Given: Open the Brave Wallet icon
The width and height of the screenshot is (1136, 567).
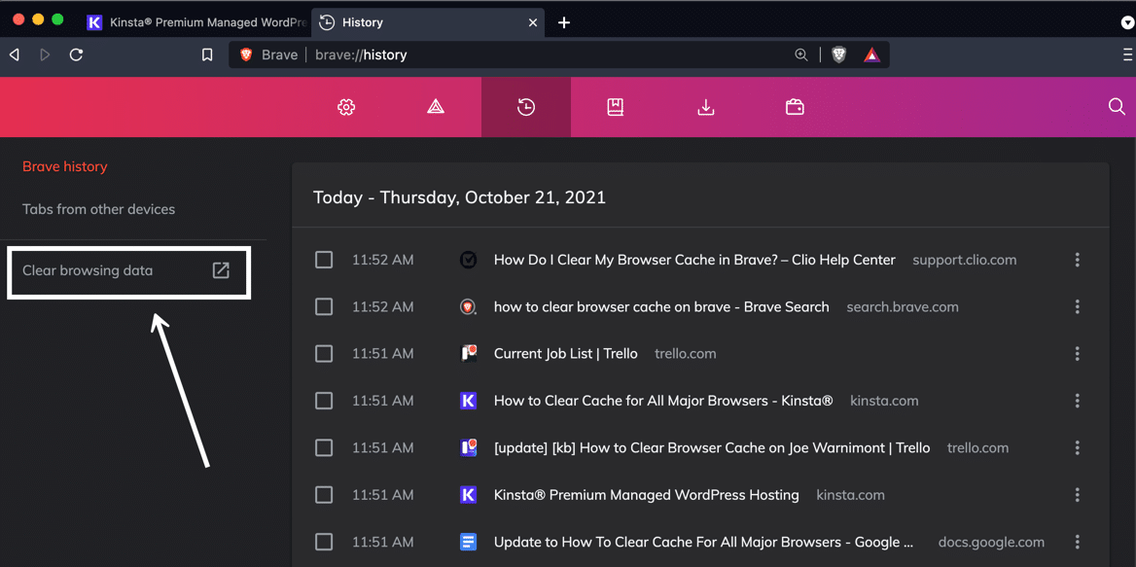Looking at the screenshot, I should 795,107.
